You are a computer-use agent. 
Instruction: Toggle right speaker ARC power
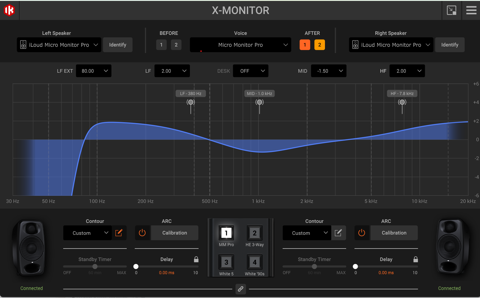(362, 233)
